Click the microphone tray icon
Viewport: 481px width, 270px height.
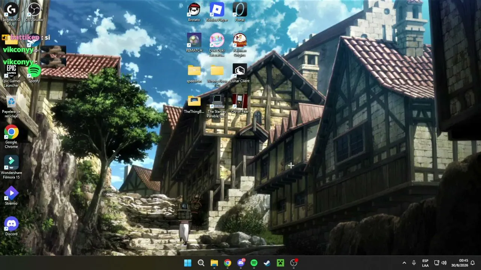point(414,263)
